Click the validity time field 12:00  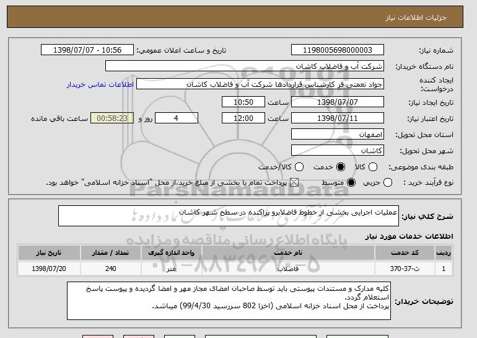click(243, 118)
